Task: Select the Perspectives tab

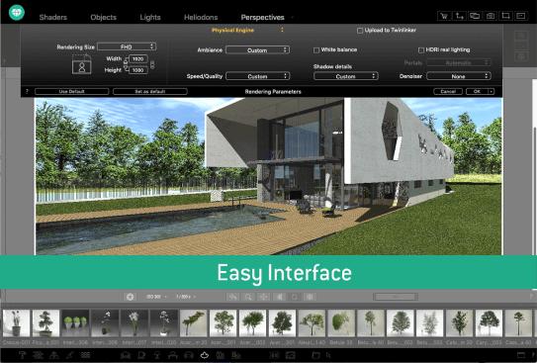Action: [262, 17]
